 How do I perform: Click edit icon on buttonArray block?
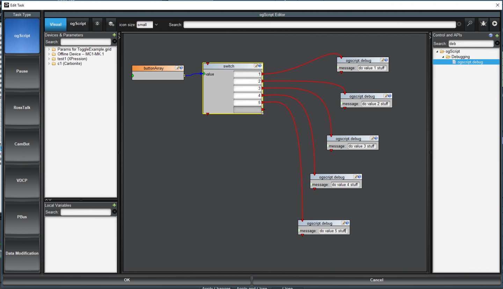[x=177, y=68]
